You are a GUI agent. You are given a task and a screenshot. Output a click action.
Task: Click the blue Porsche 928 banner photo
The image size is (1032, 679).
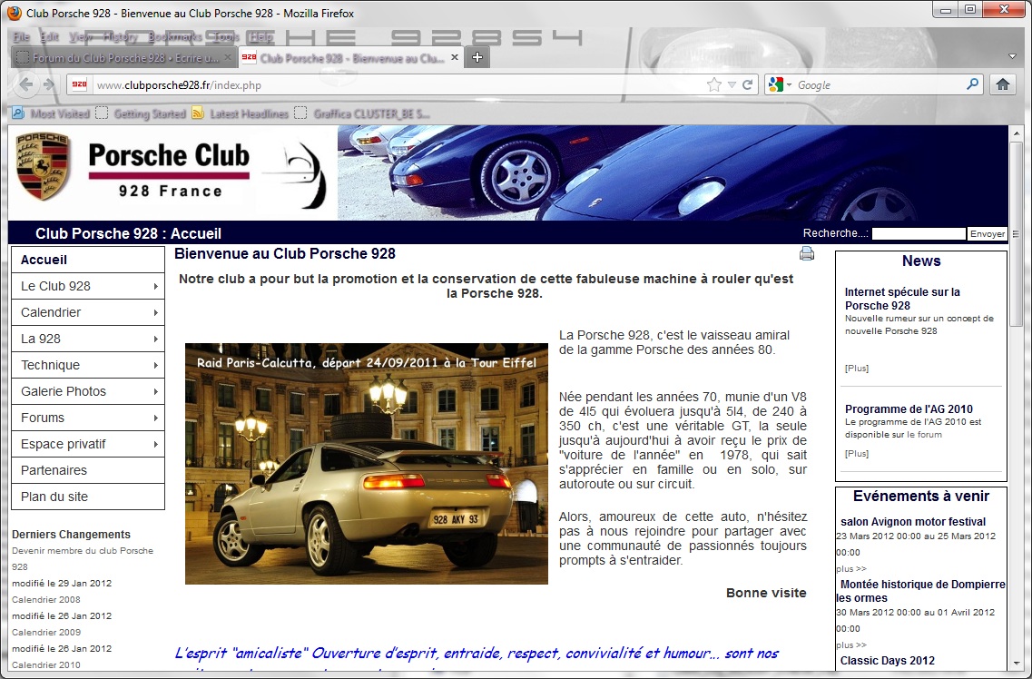[x=673, y=172]
